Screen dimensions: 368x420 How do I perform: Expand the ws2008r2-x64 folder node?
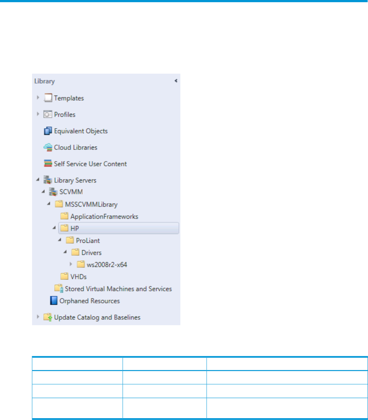pos(71,264)
